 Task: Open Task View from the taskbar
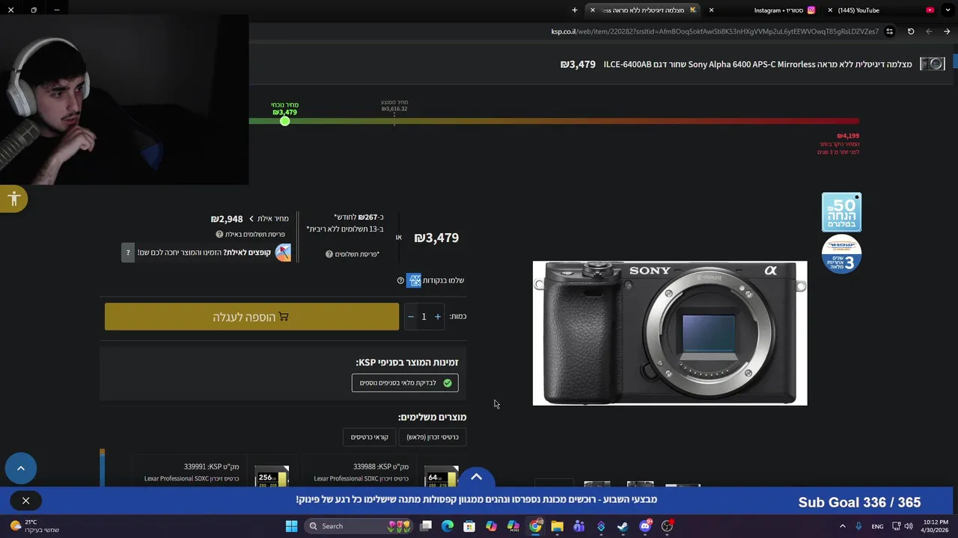tap(426, 526)
